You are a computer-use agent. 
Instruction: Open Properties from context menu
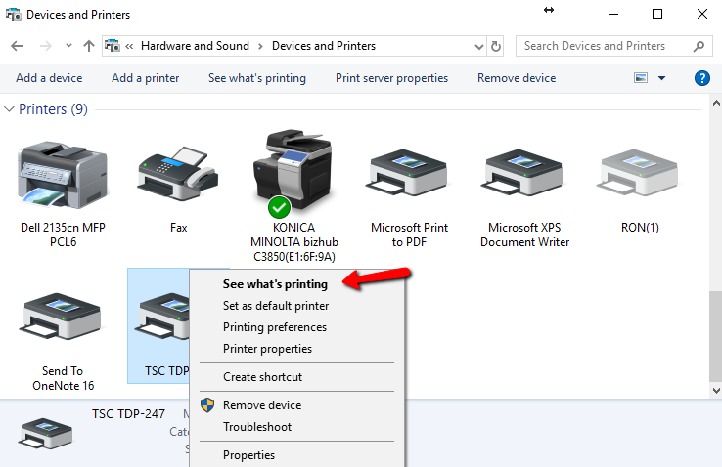click(248, 455)
